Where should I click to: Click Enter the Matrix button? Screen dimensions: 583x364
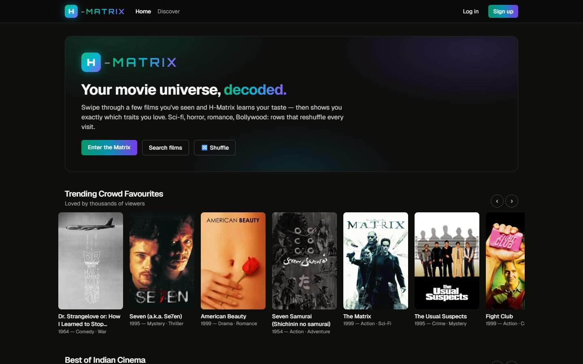click(109, 148)
